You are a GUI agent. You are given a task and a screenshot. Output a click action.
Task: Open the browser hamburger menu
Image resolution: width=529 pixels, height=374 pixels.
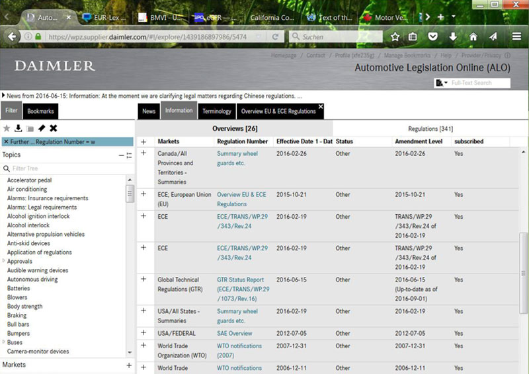516,36
